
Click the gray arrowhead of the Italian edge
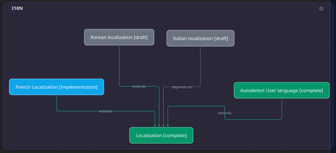(163, 126)
